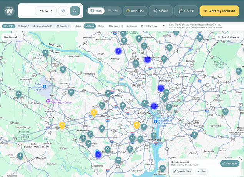Click the cluster marker near Potomac
The height and width of the screenshot is (177, 244).
[118, 51]
